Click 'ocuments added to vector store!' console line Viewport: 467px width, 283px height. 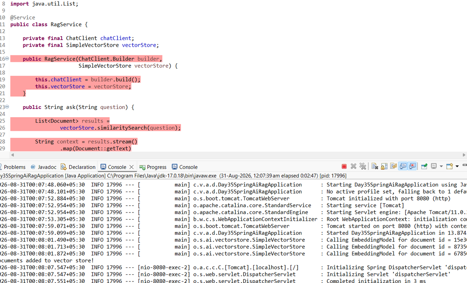47,260
